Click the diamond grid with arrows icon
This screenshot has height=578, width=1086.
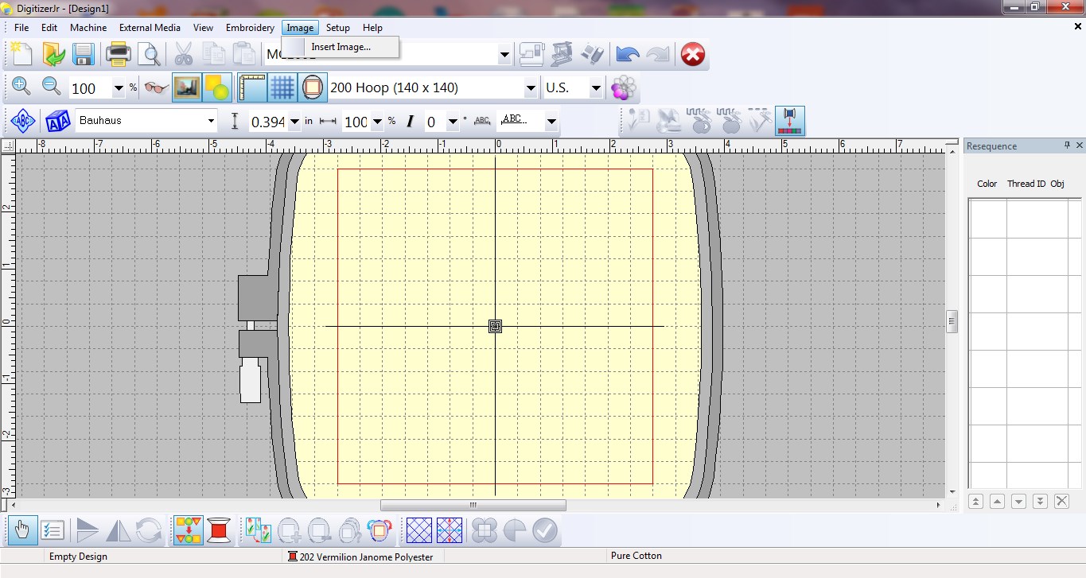pyautogui.click(x=450, y=530)
